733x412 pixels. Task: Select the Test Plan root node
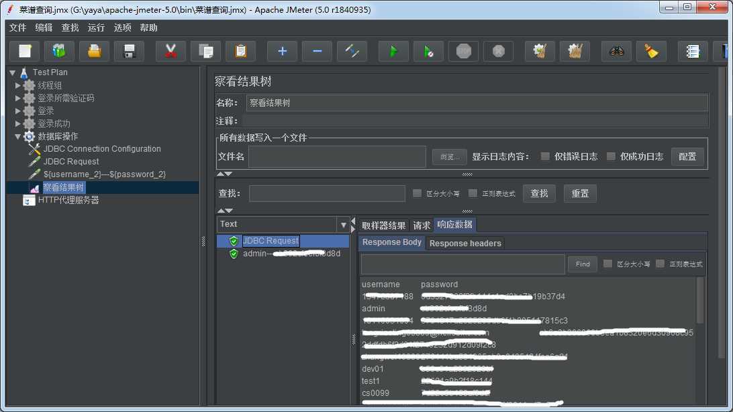click(x=50, y=72)
